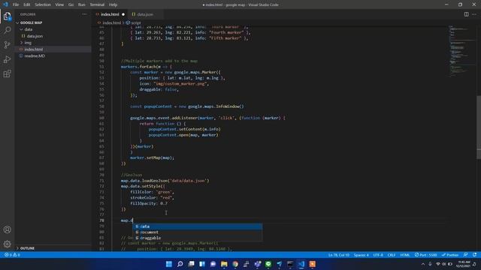Click Spaces: 4 indentation setting
This screenshot has width=481, height=270.
point(361,255)
